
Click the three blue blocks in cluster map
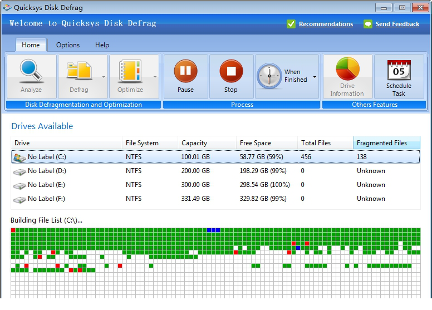[214, 230]
